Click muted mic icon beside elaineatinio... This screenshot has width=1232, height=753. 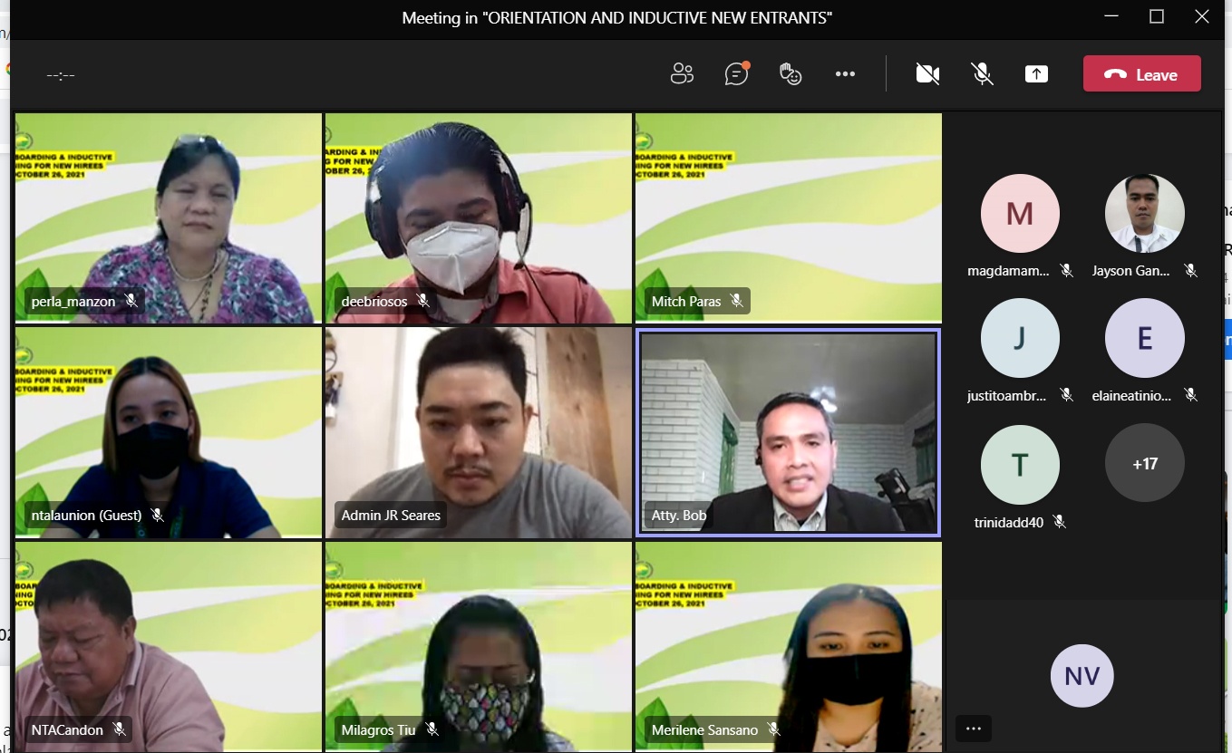[1190, 394]
